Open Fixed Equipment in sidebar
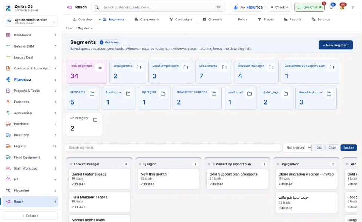 (x=30, y=157)
